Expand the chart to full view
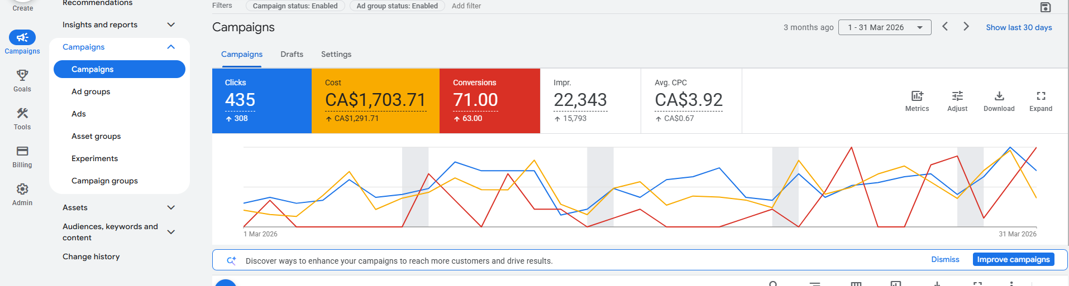 click(x=1041, y=101)
